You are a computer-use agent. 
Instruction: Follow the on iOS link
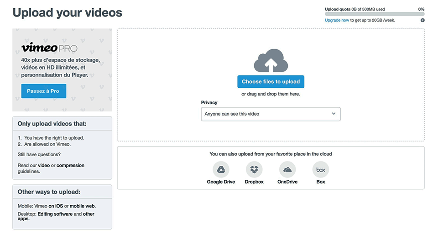pos(56,206)
